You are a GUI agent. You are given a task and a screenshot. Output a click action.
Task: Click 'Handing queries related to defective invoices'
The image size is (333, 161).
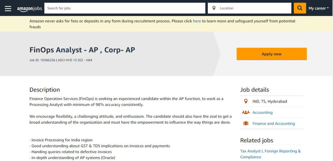pos(71,152)
